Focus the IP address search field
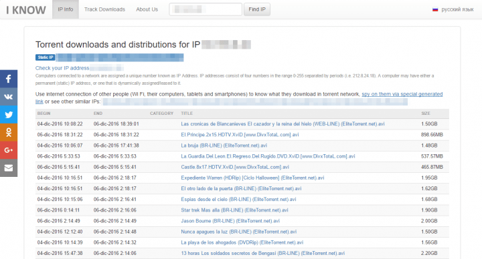 [x=206, y=9]
